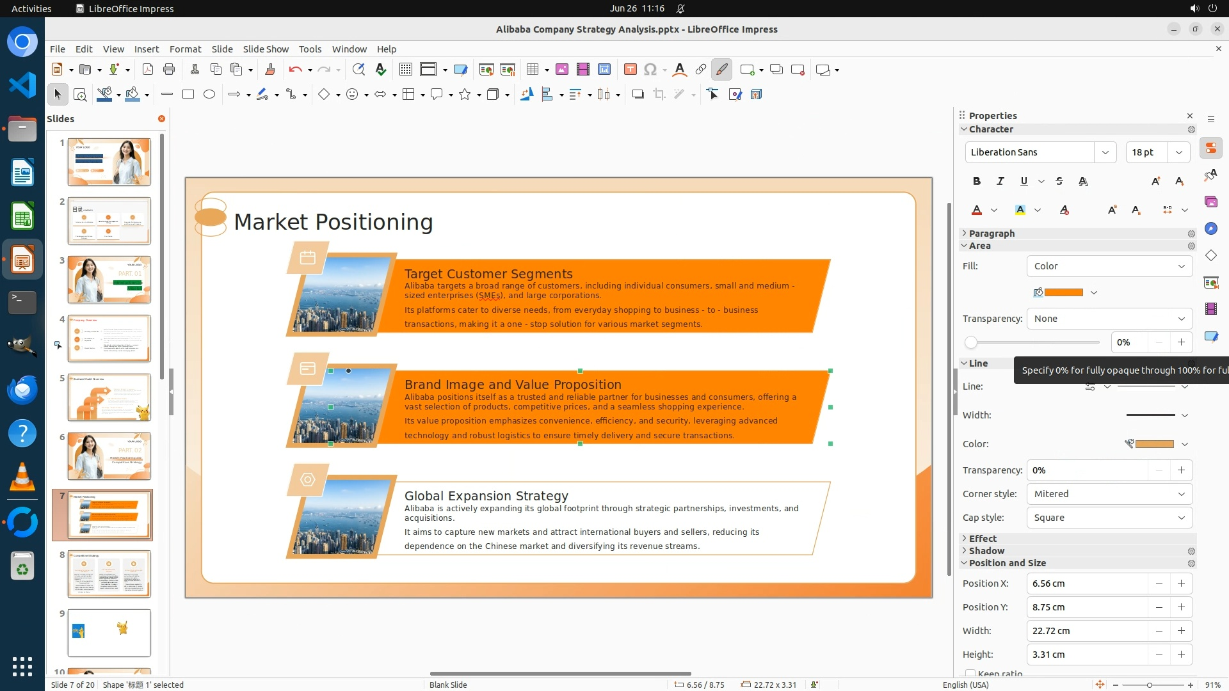The height and width of the screenshot is (691, 1229).
Task: Click the Insert Text Box icon
Action: [x=630, y=69]
